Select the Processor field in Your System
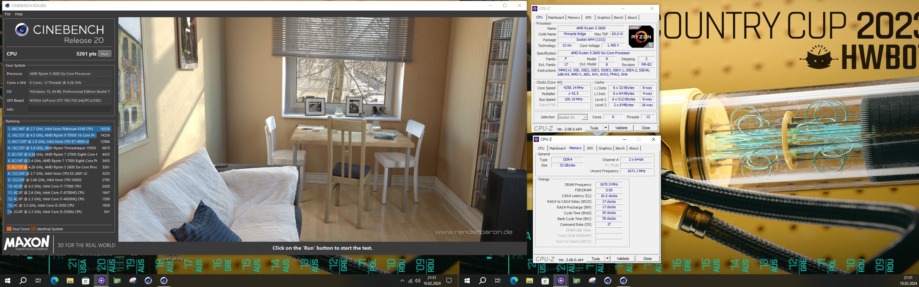Screen dimensions: 919x287 point(70,74)
